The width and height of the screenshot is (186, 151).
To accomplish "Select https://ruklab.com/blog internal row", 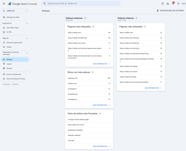I will [x=141, y=77].
